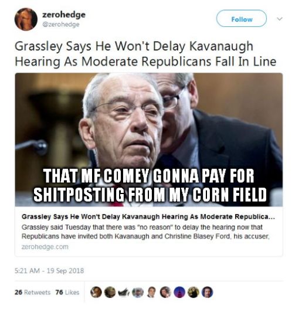
Task: Click the last liker avatar
Action: point(208,292)
